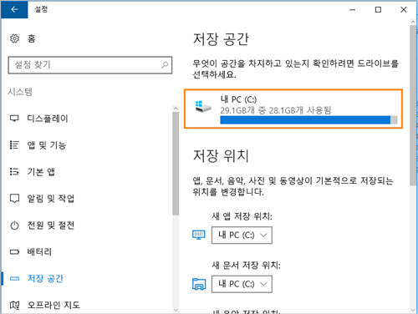Viewport: 418px width, 314px height.
Task: Click the 저장 공간 drive icon in sidebar
Action: (14, 278)
